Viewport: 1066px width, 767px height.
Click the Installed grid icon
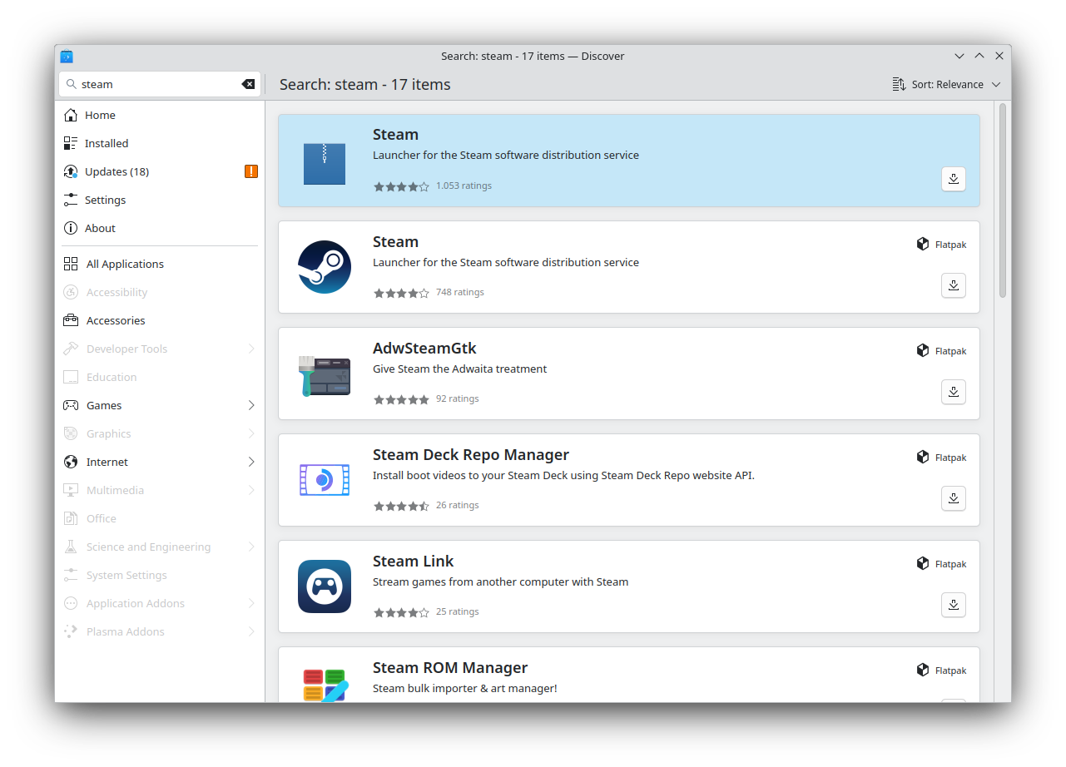pos(71,143)
